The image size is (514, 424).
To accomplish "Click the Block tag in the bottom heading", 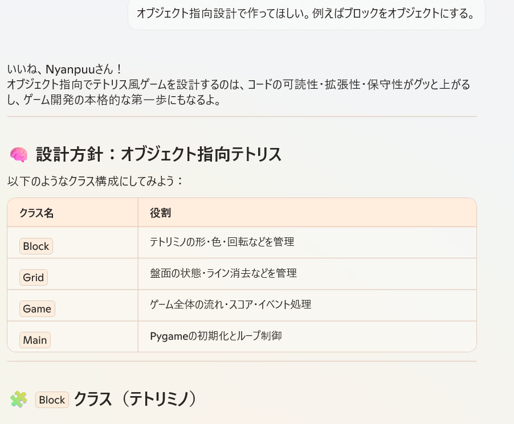I will (52, 400).
